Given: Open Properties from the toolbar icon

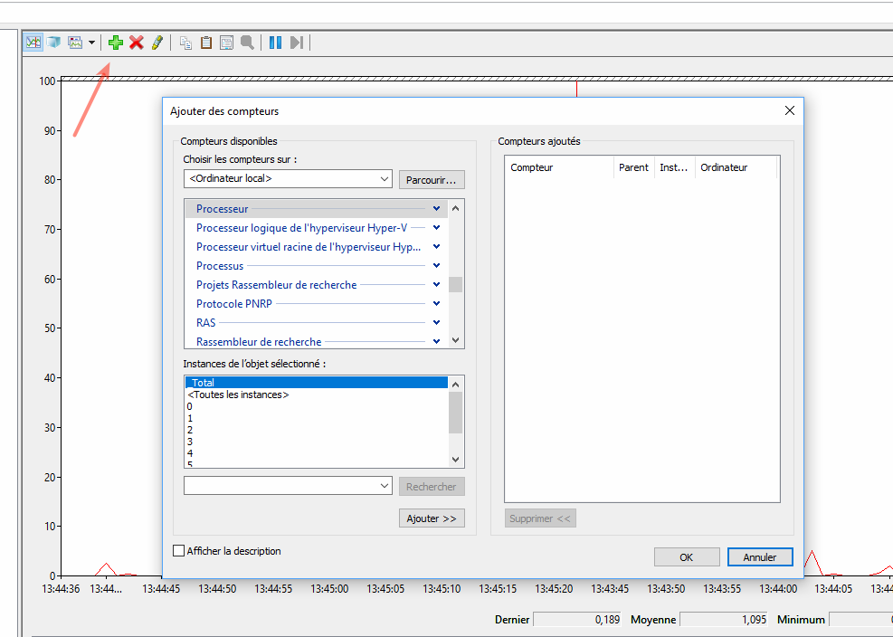Looking at the screenshot, I should point(226,43).
